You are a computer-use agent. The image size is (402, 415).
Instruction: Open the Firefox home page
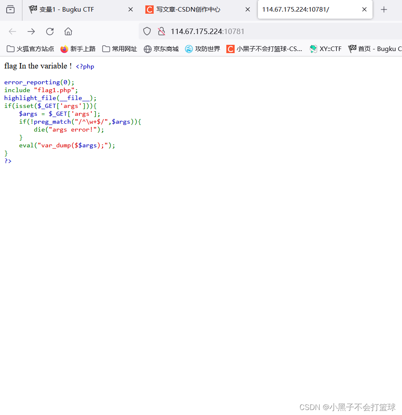[68, 31]
